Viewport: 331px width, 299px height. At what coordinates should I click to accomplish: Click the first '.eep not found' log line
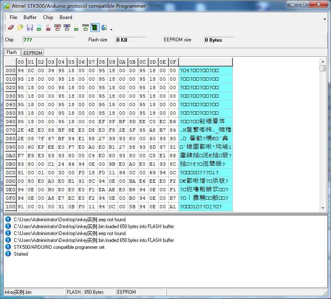(x=70, y=220)
